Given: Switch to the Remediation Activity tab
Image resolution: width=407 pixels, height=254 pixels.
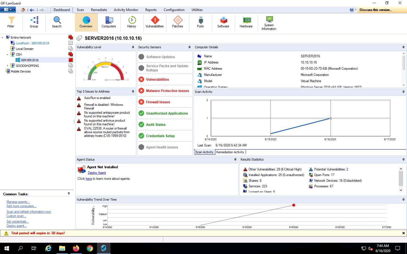Looking at the screenshot, I should pyautogui.click(x=230, y=152).
